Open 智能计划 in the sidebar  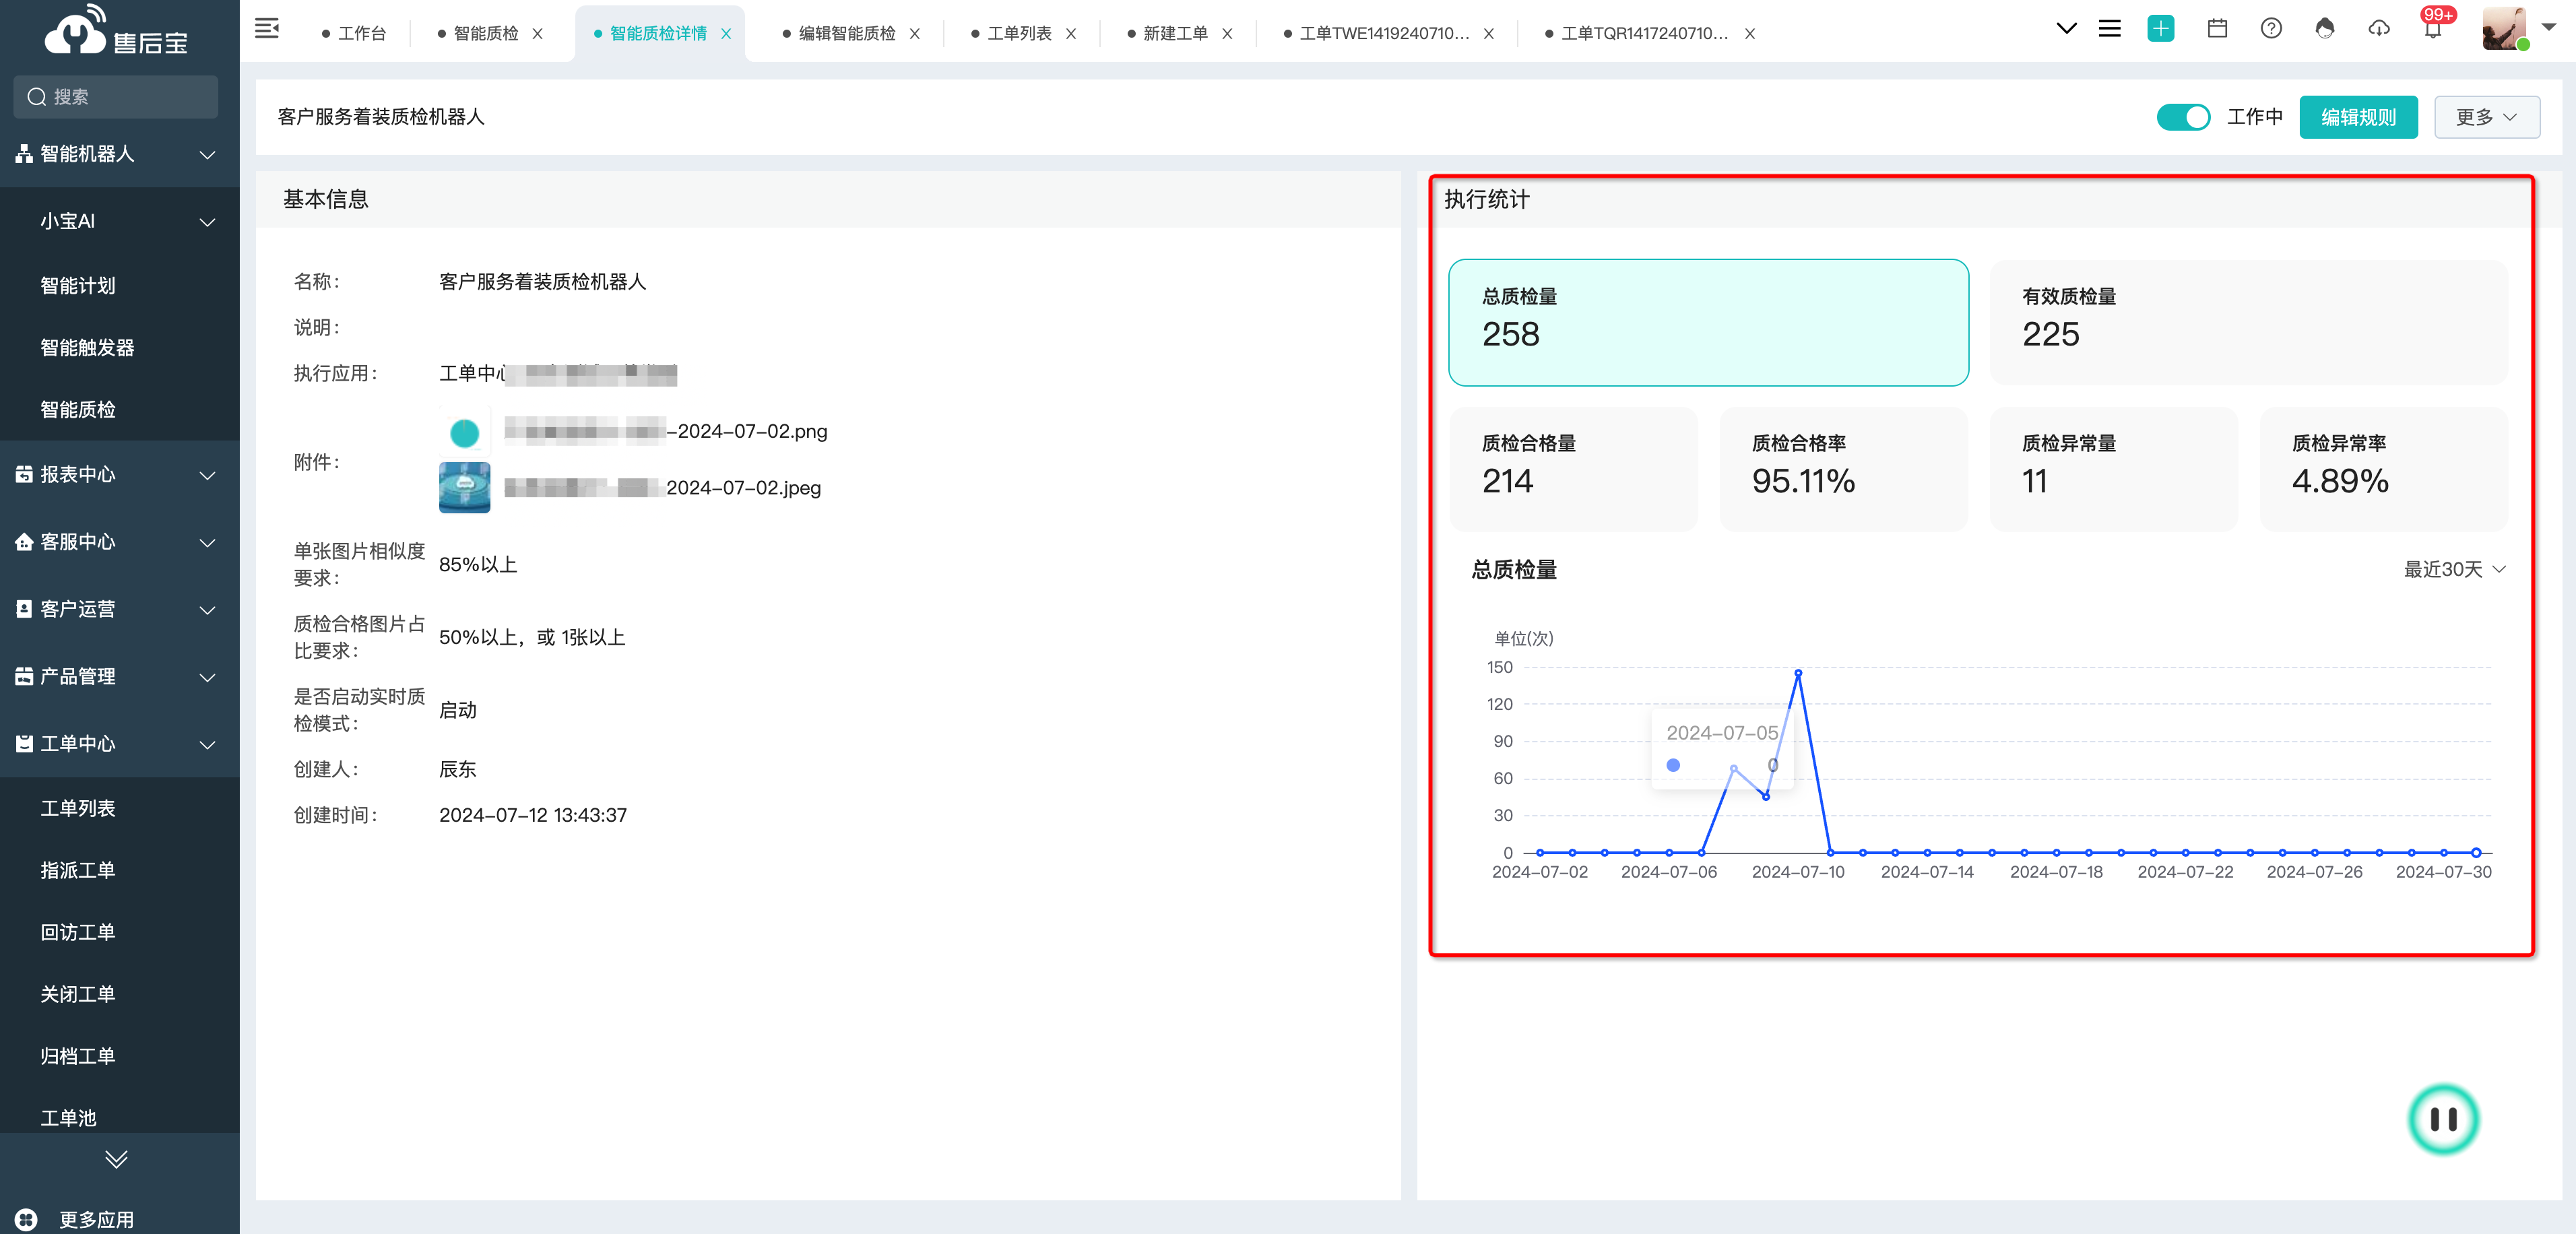[77, 286]
